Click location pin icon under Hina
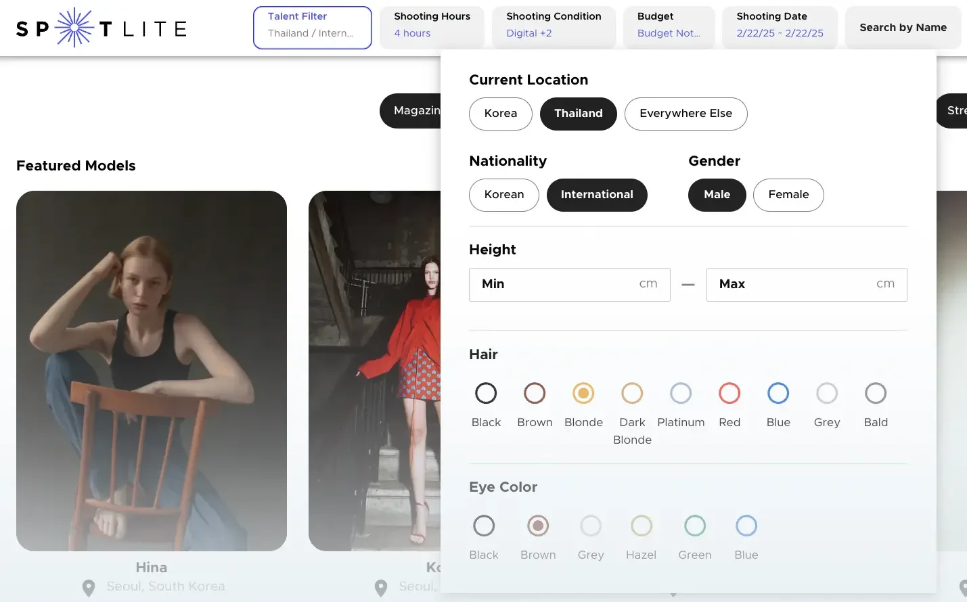 pos(89,588)
